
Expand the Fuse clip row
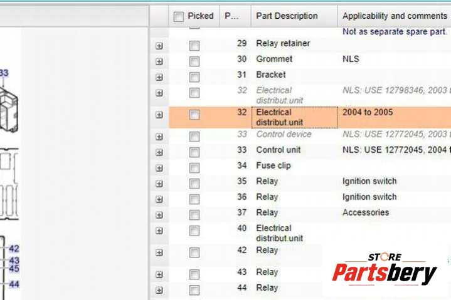coord(159,168)
